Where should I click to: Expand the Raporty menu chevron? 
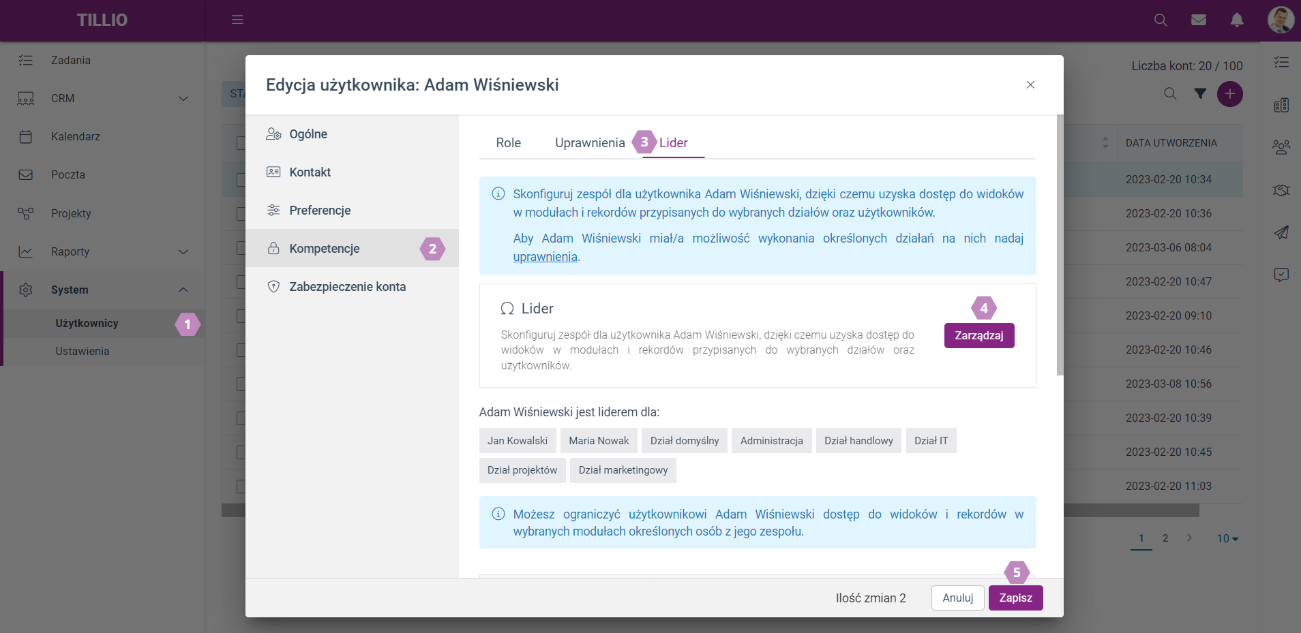183,251
